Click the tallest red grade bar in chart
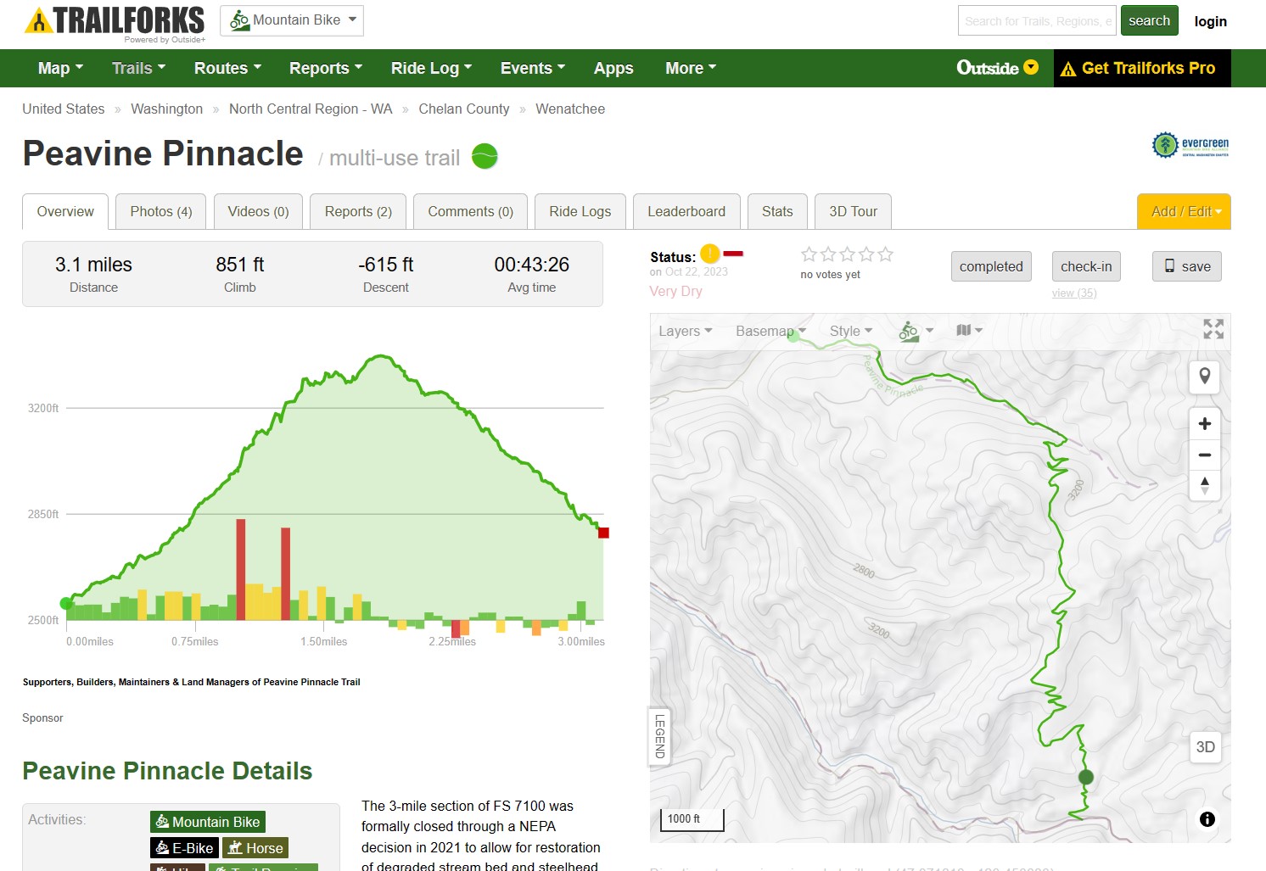Viewport: 1266px width, 871px height. click(x=241, y=569)
